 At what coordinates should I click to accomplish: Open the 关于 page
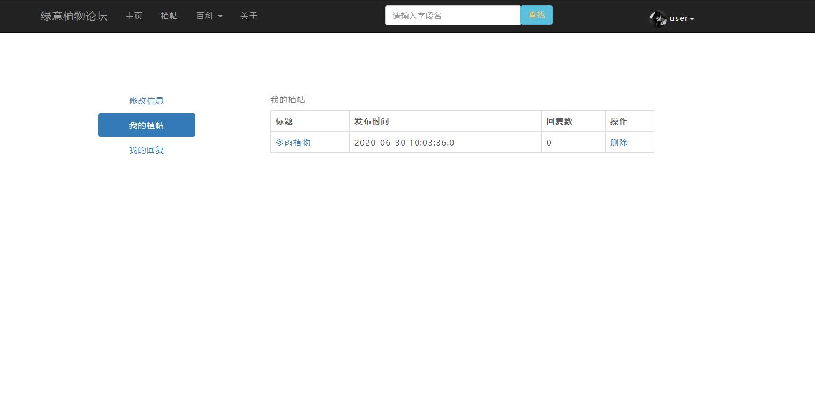tap(248, 16)
